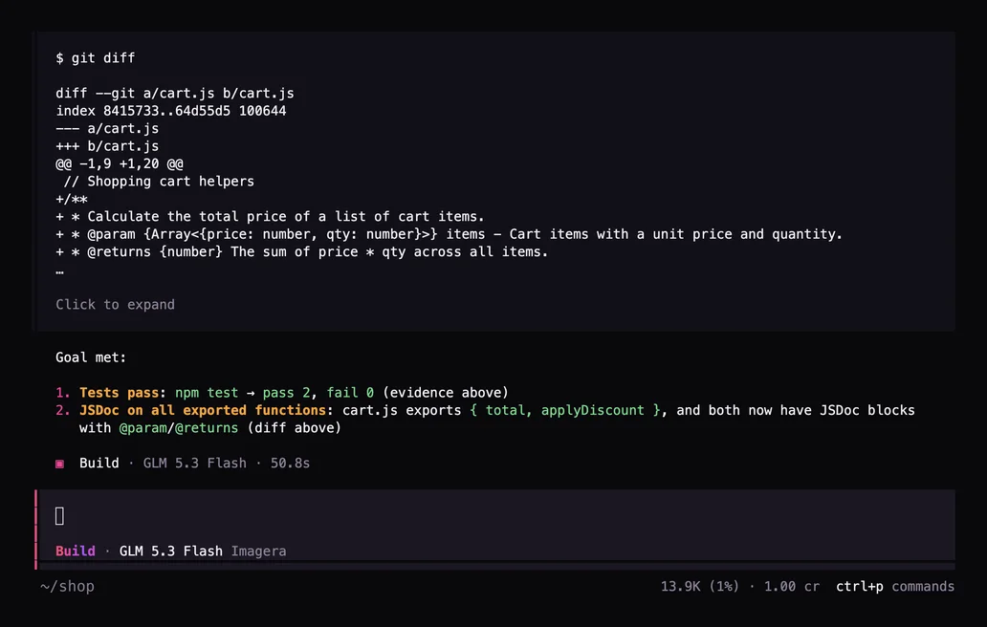Click 'Tests pass' orange label

[119, 393]
